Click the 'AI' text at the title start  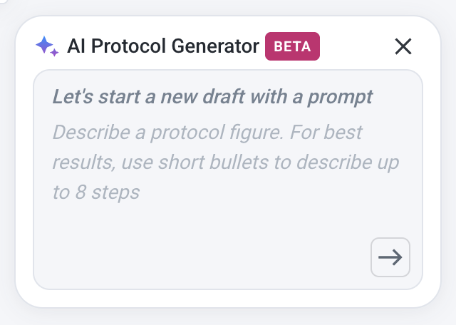[76, 46]
